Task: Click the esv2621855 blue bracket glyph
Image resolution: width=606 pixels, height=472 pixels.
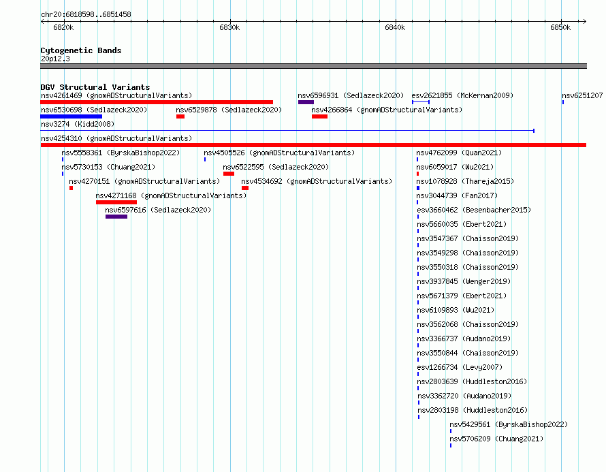Action: (x=421, y=102)
